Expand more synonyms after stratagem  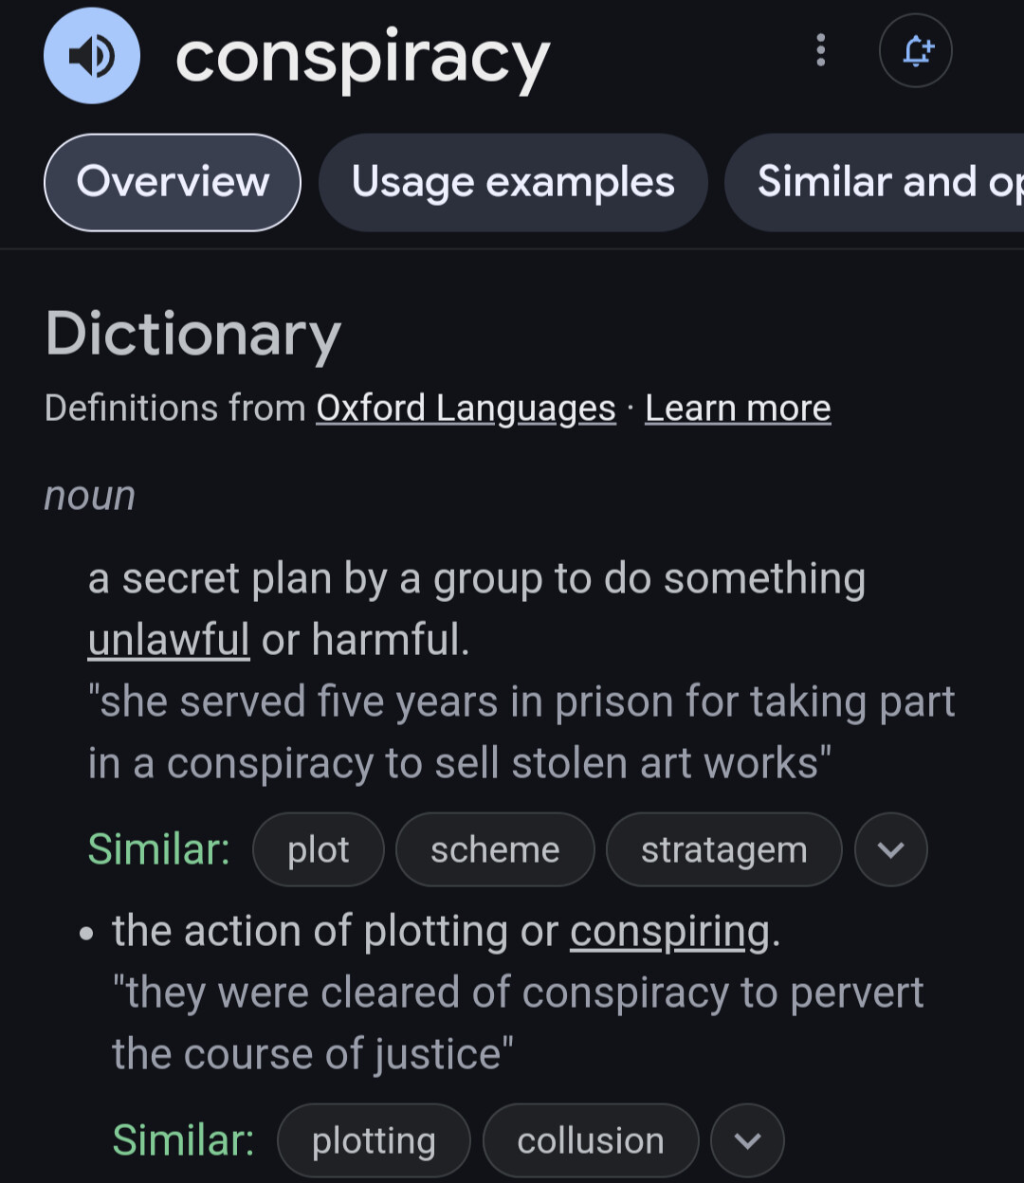pyautogui.click(x=890, y=849)
